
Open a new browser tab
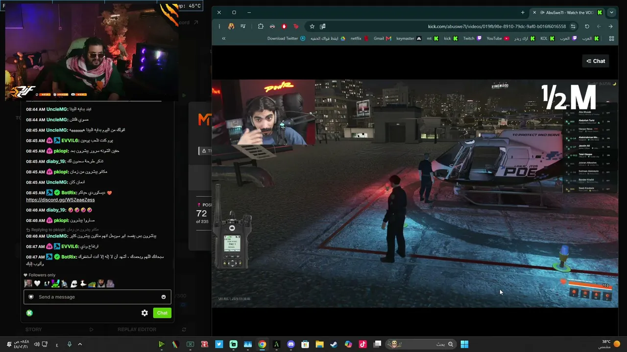(x=523, y=13)
